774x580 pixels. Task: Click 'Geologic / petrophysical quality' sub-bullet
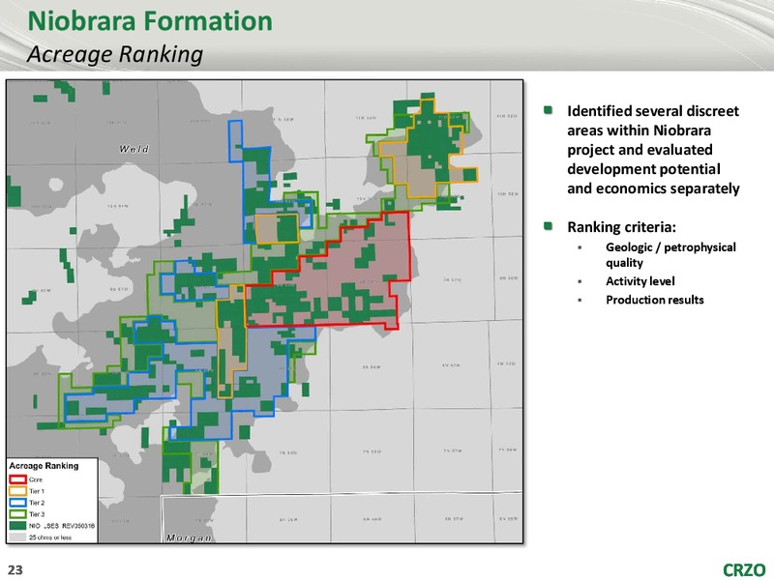[670, 254]
